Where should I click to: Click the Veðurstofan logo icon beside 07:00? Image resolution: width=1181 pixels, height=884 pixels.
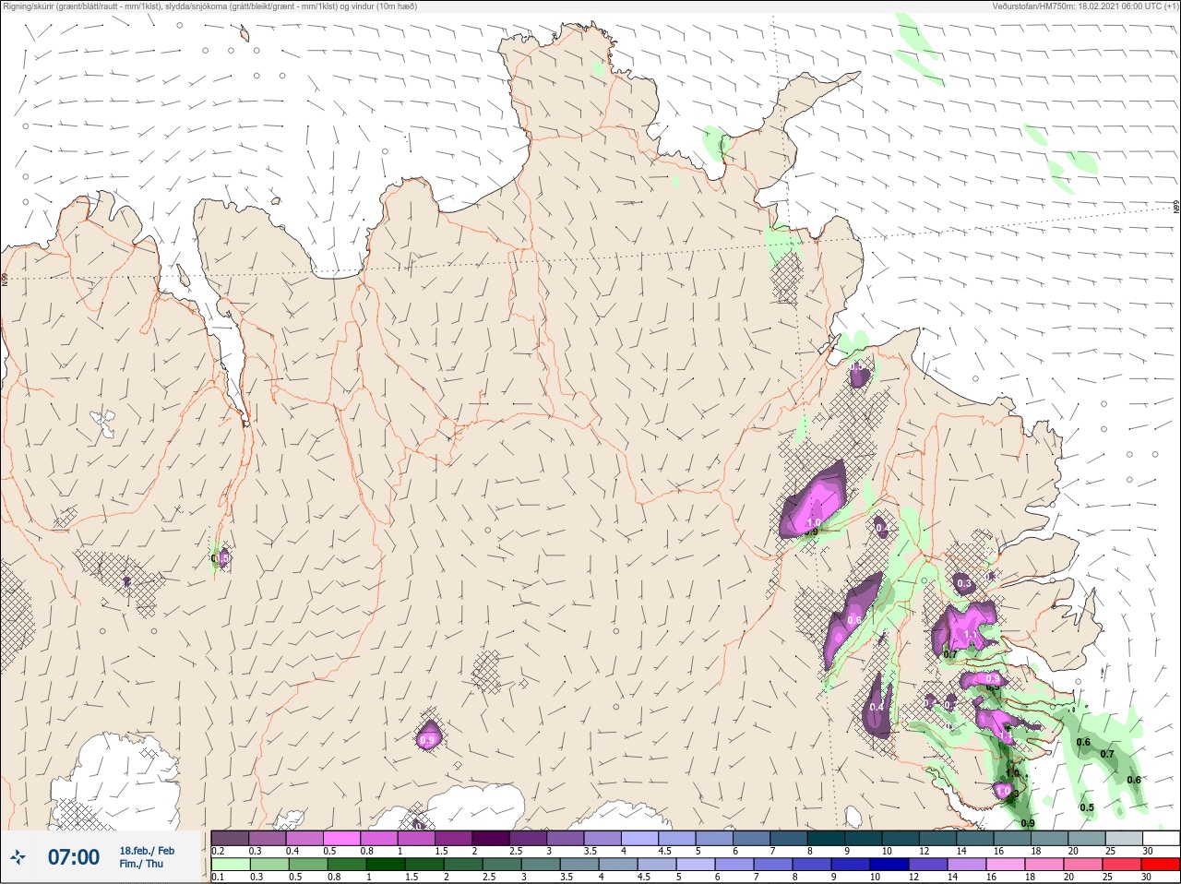[18, 857]
